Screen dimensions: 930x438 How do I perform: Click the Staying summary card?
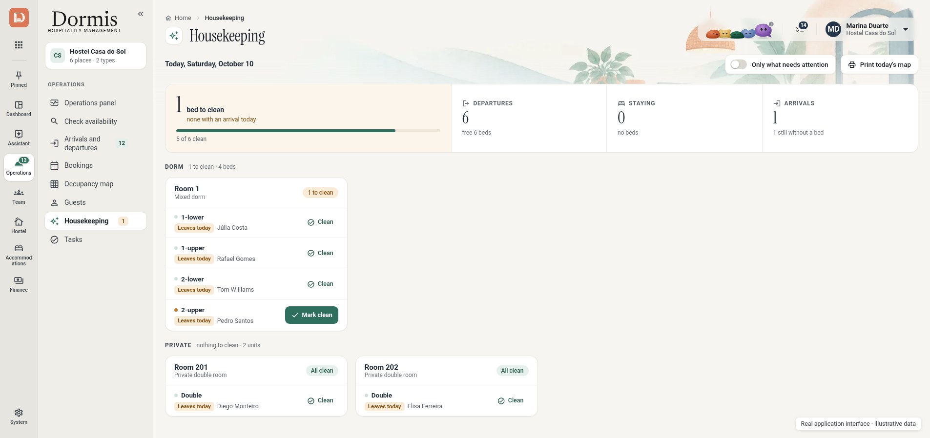pyautogui.click(x=684, y=118)
